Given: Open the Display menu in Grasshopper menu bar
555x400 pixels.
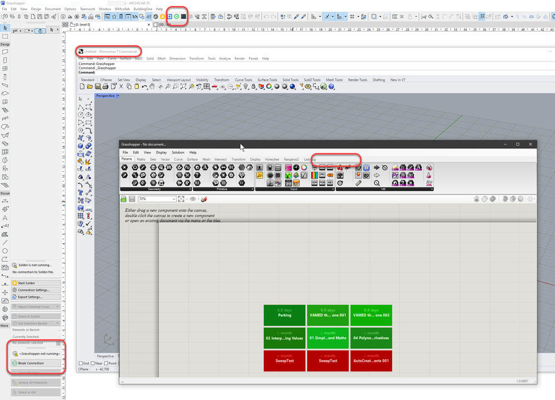Looking at the screenshot, I should click(x=162, y=153).
